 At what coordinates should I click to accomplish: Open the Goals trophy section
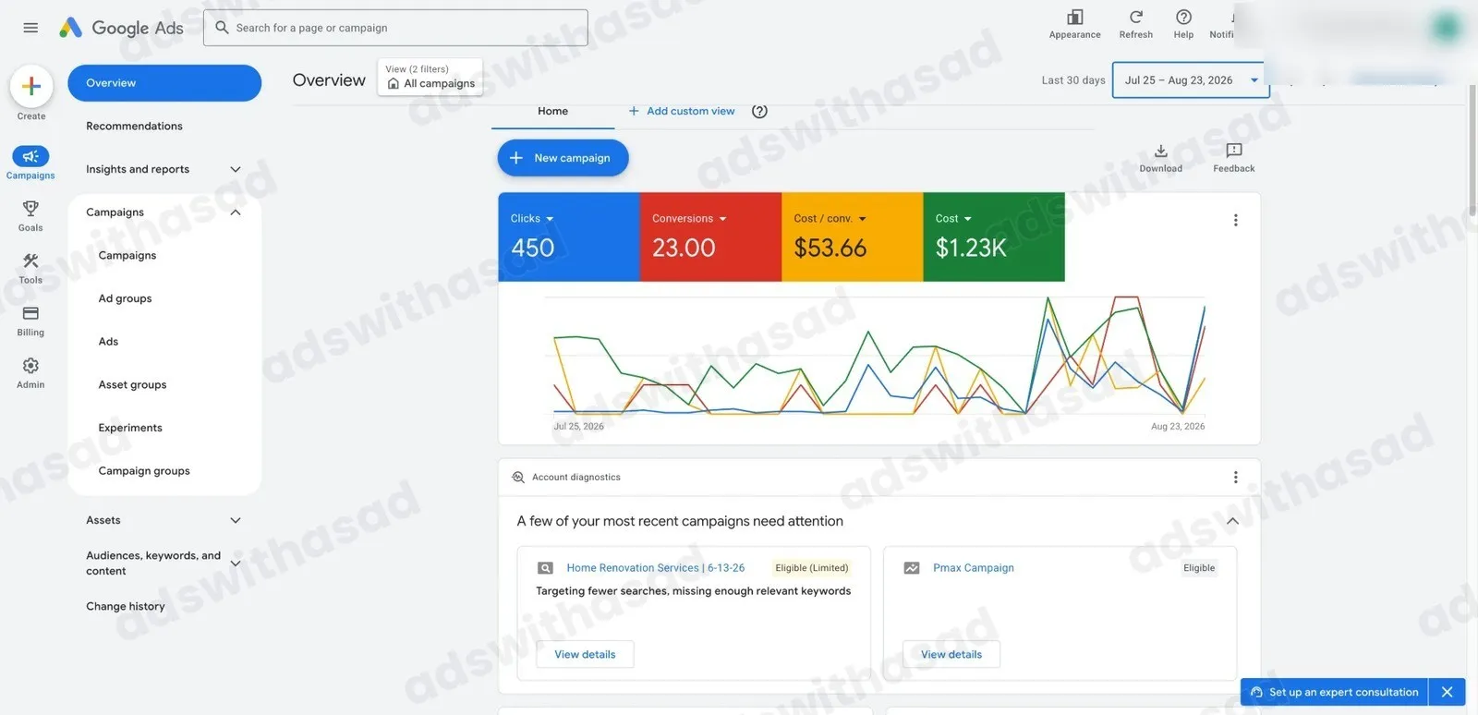(x=30, y=215)
